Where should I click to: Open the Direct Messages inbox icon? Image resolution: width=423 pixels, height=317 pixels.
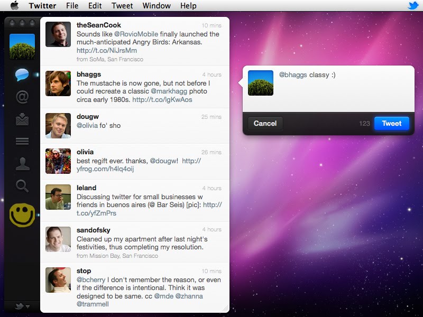[x=22, y=119]
